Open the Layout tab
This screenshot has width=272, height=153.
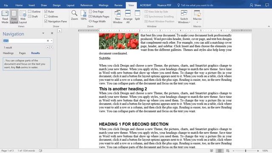(x=71, y=5)
